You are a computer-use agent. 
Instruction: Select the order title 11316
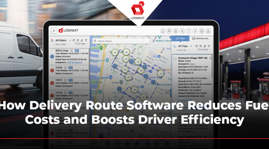pos(59,93)
